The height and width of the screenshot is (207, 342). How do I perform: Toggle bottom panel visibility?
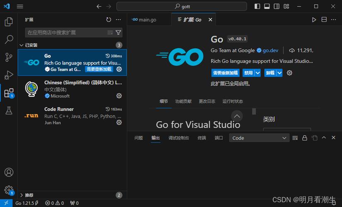pyautogui.click(x=267, y=6)
